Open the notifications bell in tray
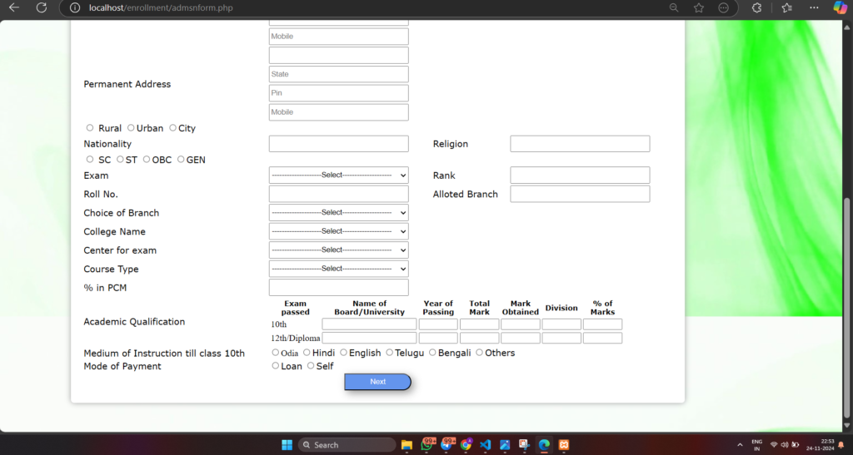The height and width of the screenshot is (455, 853). click(x=841, y=445)
